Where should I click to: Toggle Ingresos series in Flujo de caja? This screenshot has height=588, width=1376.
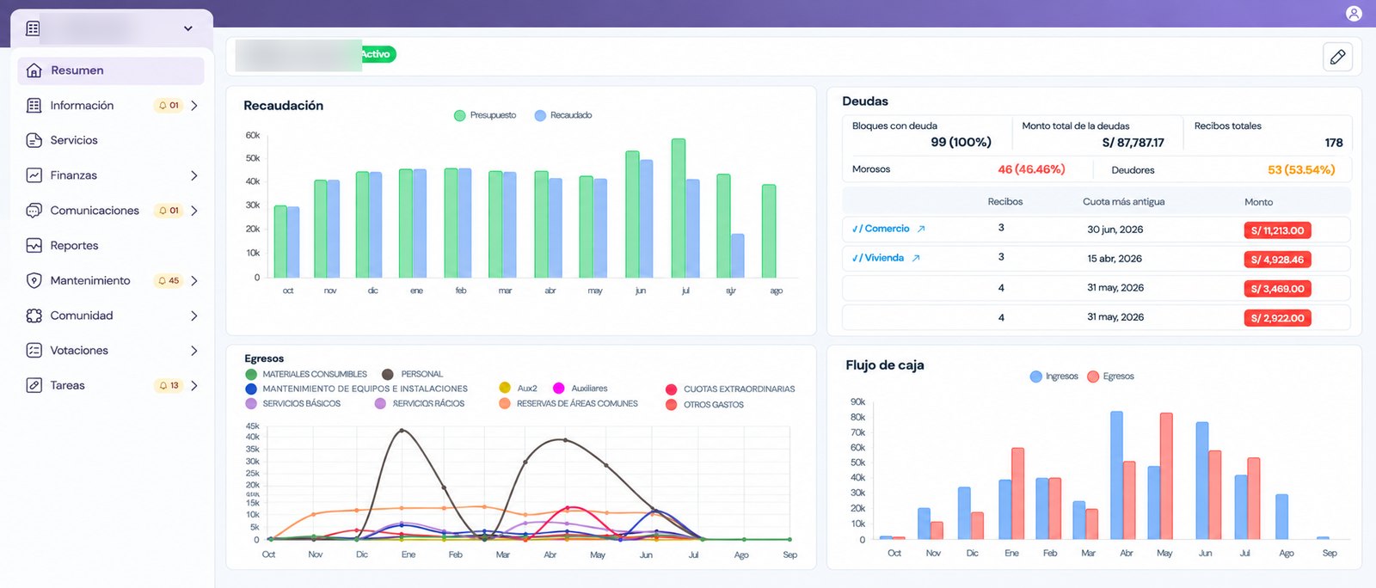[x=1054, y=377]
